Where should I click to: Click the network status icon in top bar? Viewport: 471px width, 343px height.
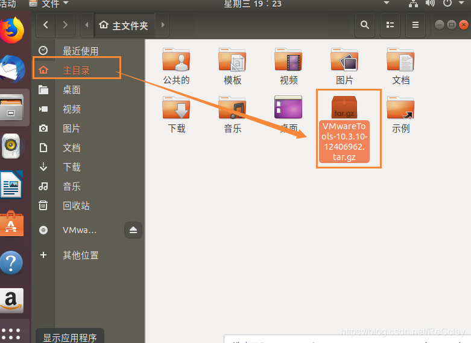(x=413, y=4)
